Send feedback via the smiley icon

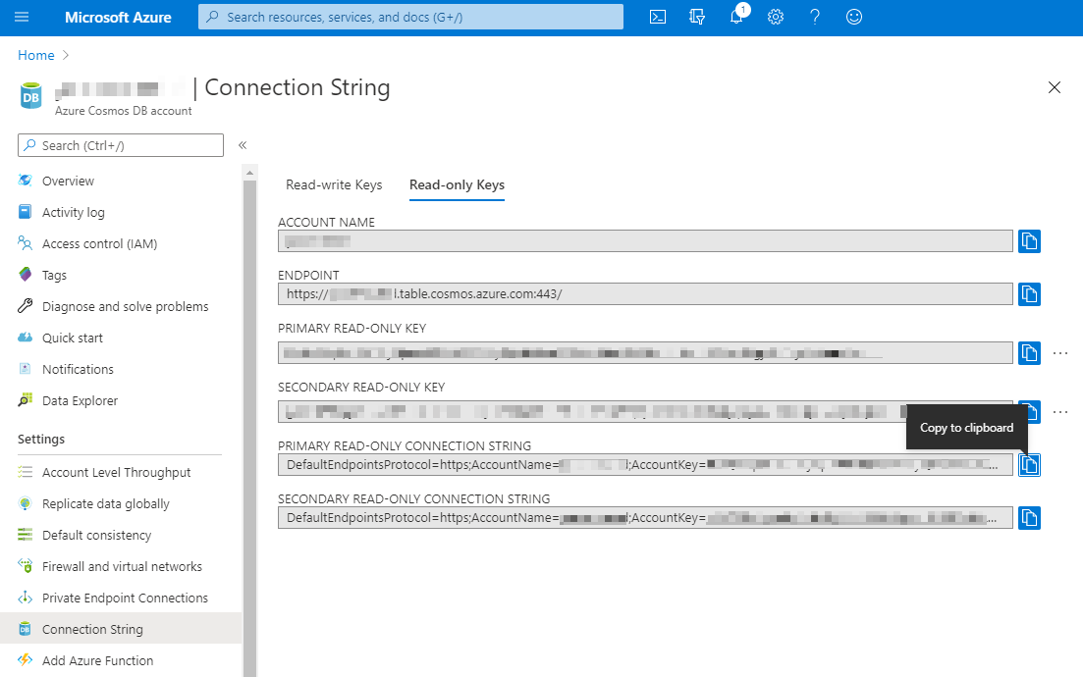(x=853, y=17)
